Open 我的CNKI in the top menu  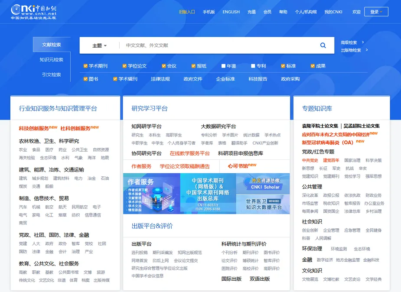coord(333,12)
